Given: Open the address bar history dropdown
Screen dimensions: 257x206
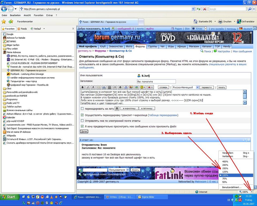Looking at the screenshot, I should [193, 9].
